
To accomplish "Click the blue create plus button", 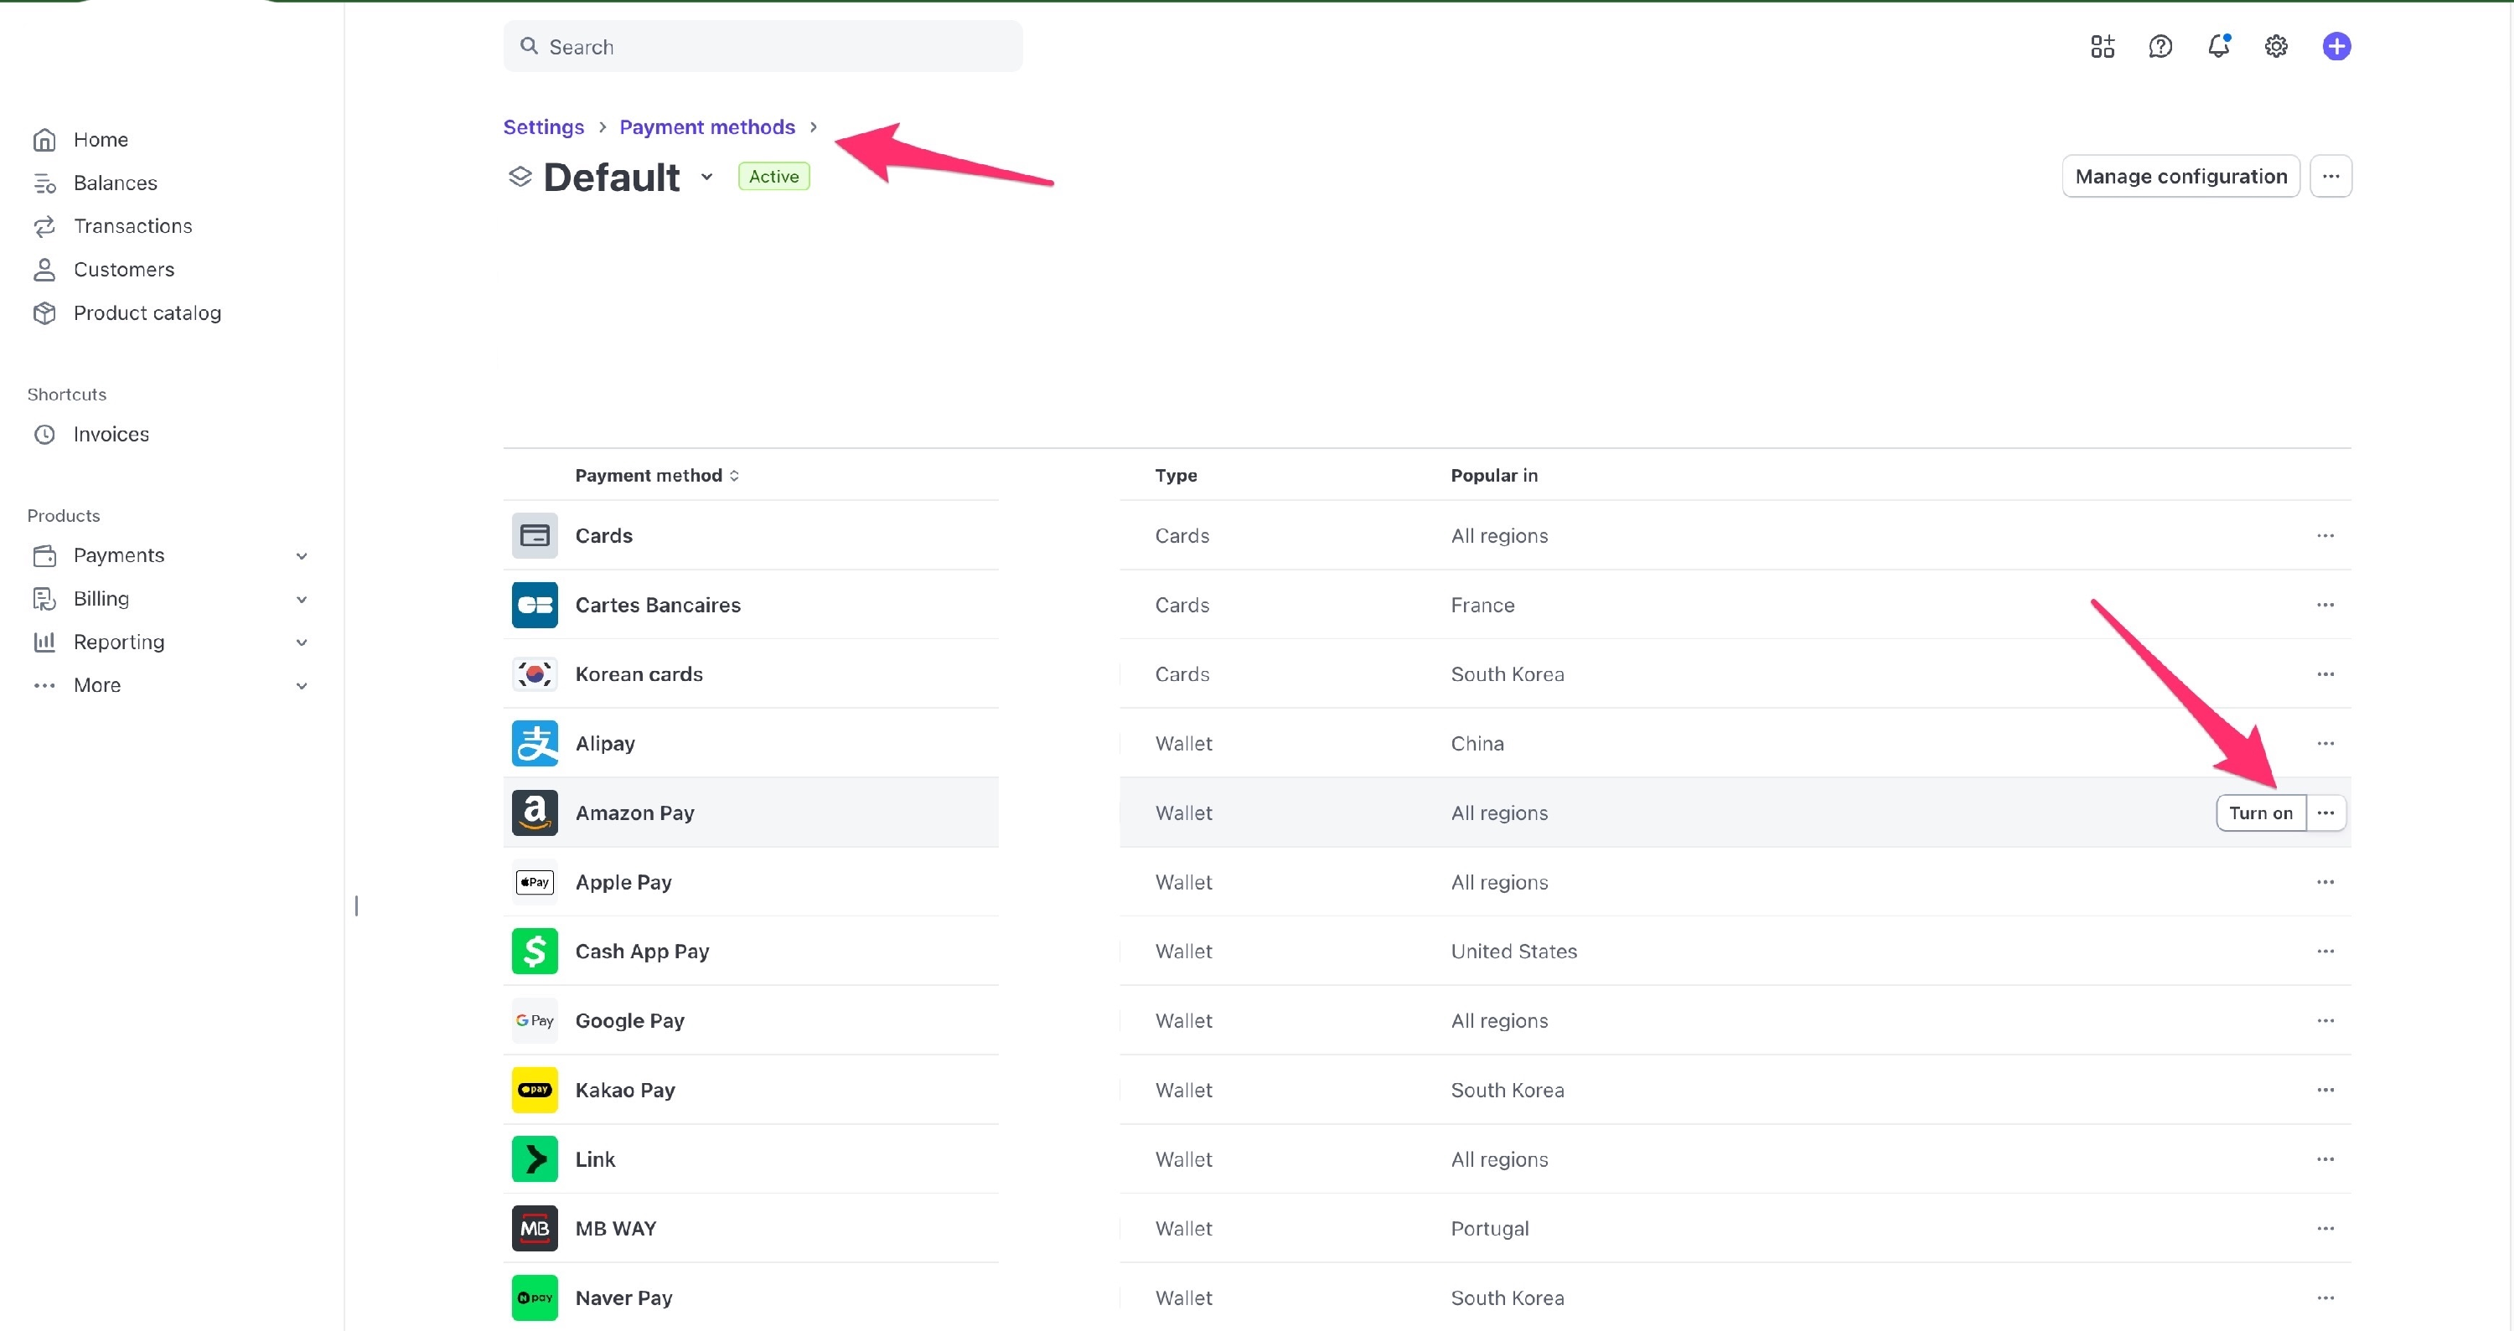I will point(2336,46).
